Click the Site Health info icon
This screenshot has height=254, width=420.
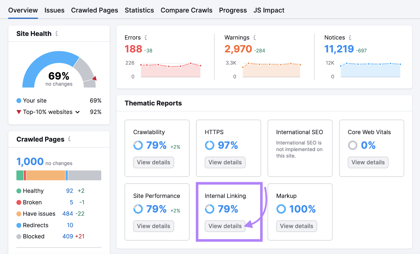pyautogui.click(x=57, y=34)
